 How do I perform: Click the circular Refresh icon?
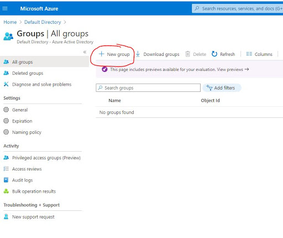214,54
